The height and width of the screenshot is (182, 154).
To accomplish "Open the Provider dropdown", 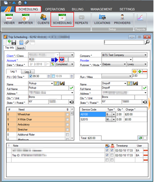I will 131,59.
